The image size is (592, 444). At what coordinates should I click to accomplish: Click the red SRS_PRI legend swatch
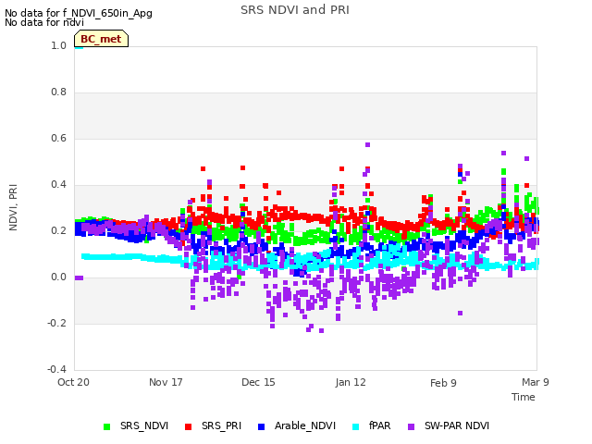pos(188,426)
